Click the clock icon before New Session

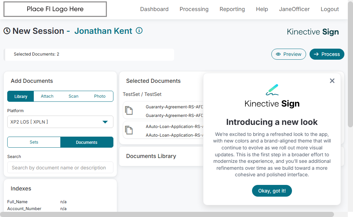click(x=7, y=31)
